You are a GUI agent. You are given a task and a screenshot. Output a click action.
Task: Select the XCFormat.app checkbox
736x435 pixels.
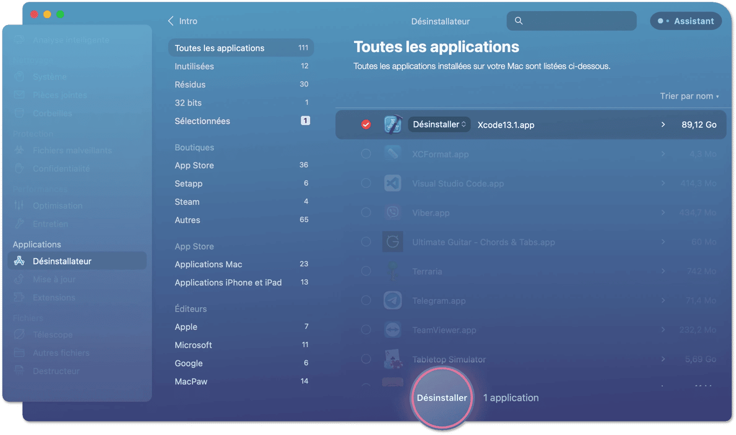366,154
